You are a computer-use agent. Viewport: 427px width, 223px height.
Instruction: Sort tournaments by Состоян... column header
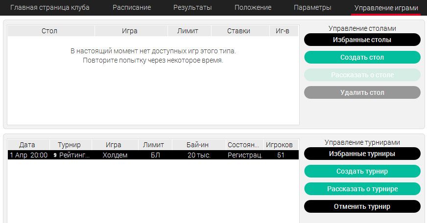click(x=245, y=145)
